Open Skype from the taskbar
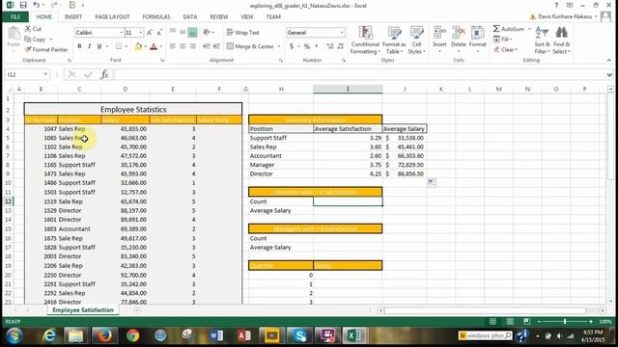This screenshot has height=347, width=618. [300, 335]
